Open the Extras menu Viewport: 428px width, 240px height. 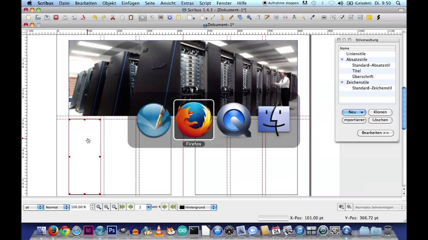tap(188, 3)
